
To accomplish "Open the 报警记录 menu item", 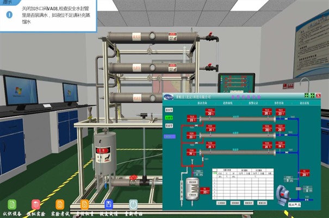I will [x=253, y=103].
